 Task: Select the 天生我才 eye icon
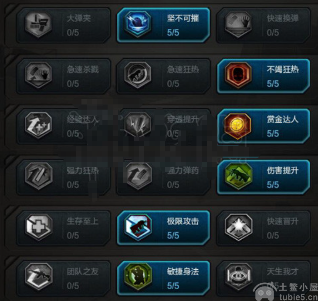(x=238, y=277)
